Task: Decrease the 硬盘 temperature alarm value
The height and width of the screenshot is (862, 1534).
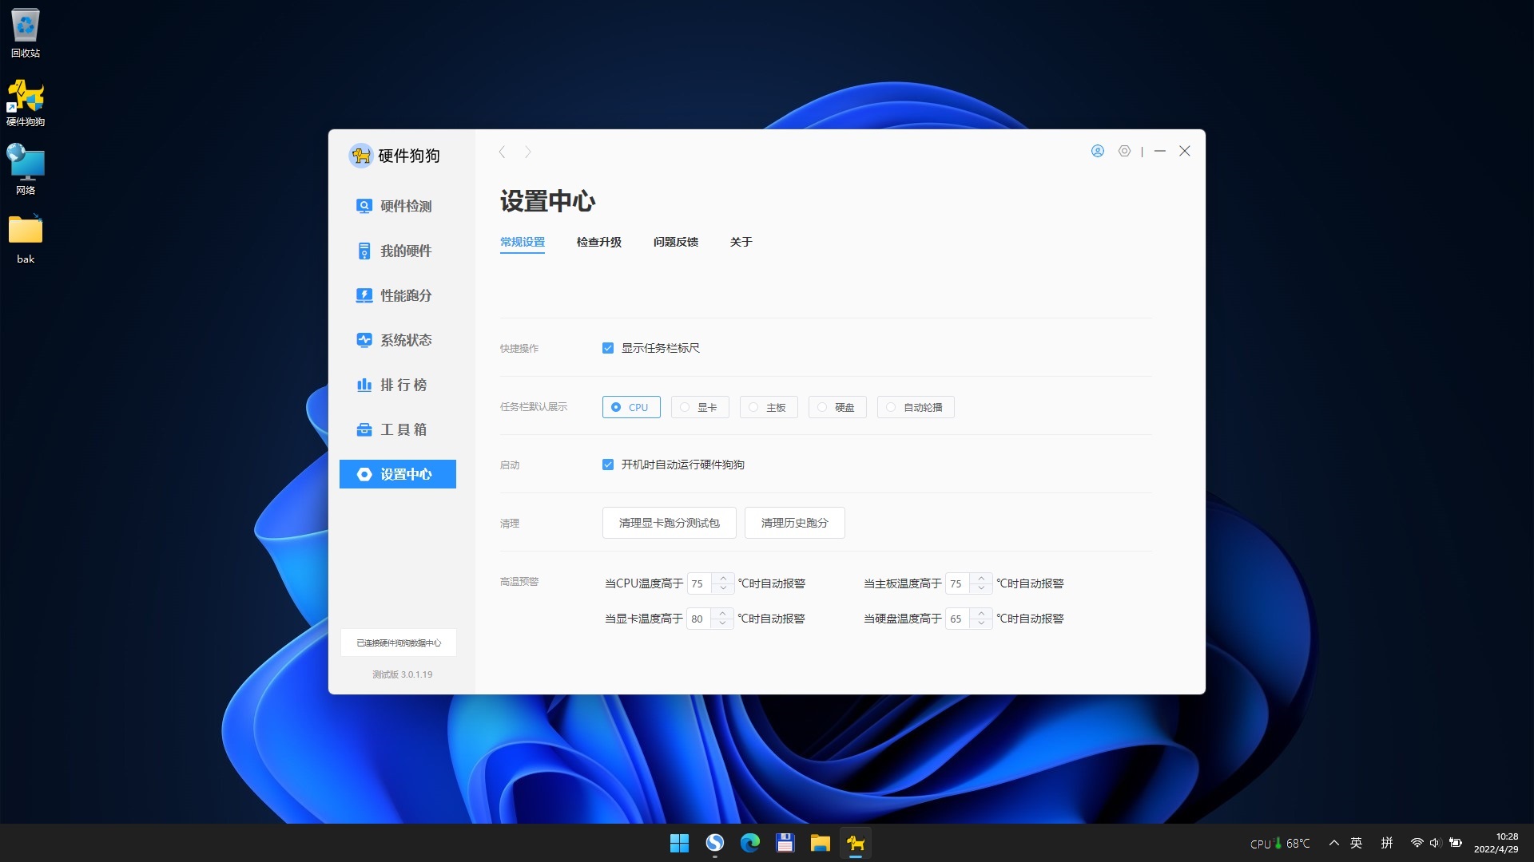Action: 981,623
